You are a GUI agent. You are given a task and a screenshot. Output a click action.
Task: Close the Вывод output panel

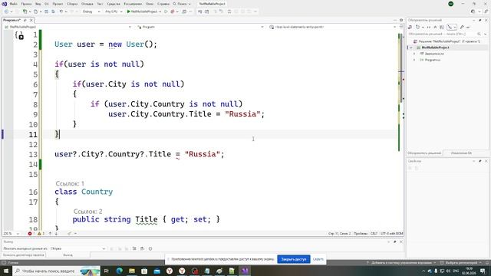(x=400, y=242)
